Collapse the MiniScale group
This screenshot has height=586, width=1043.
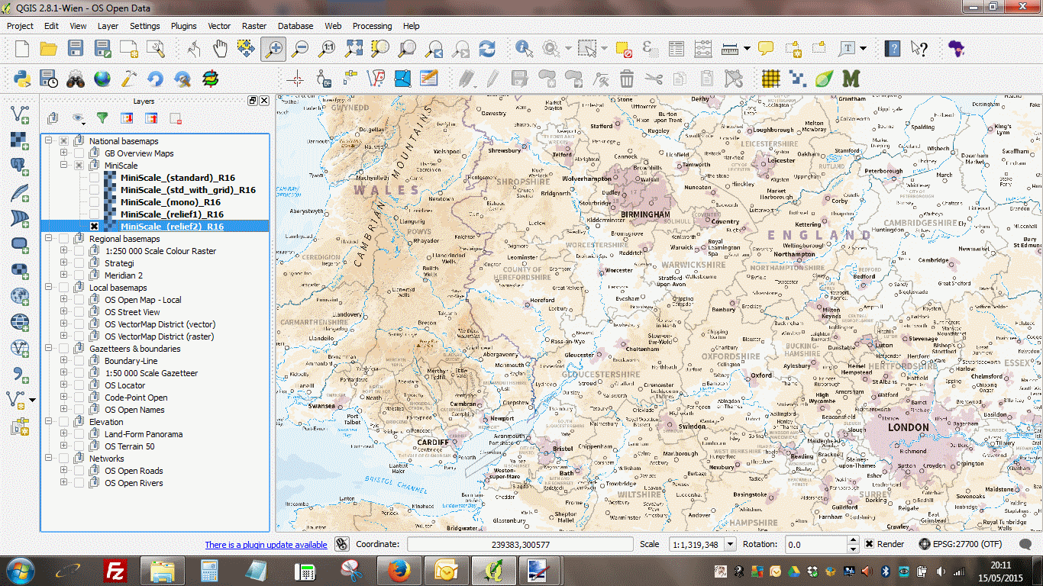[x=64, y=166]
